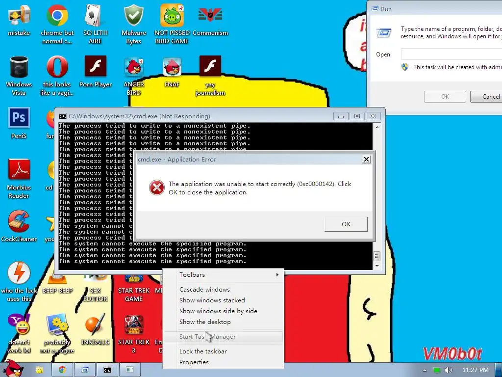Viewport: 502px width, 377px height.
Task: Click the cmd window scrollbar thumb
Action: pos(377,256)
